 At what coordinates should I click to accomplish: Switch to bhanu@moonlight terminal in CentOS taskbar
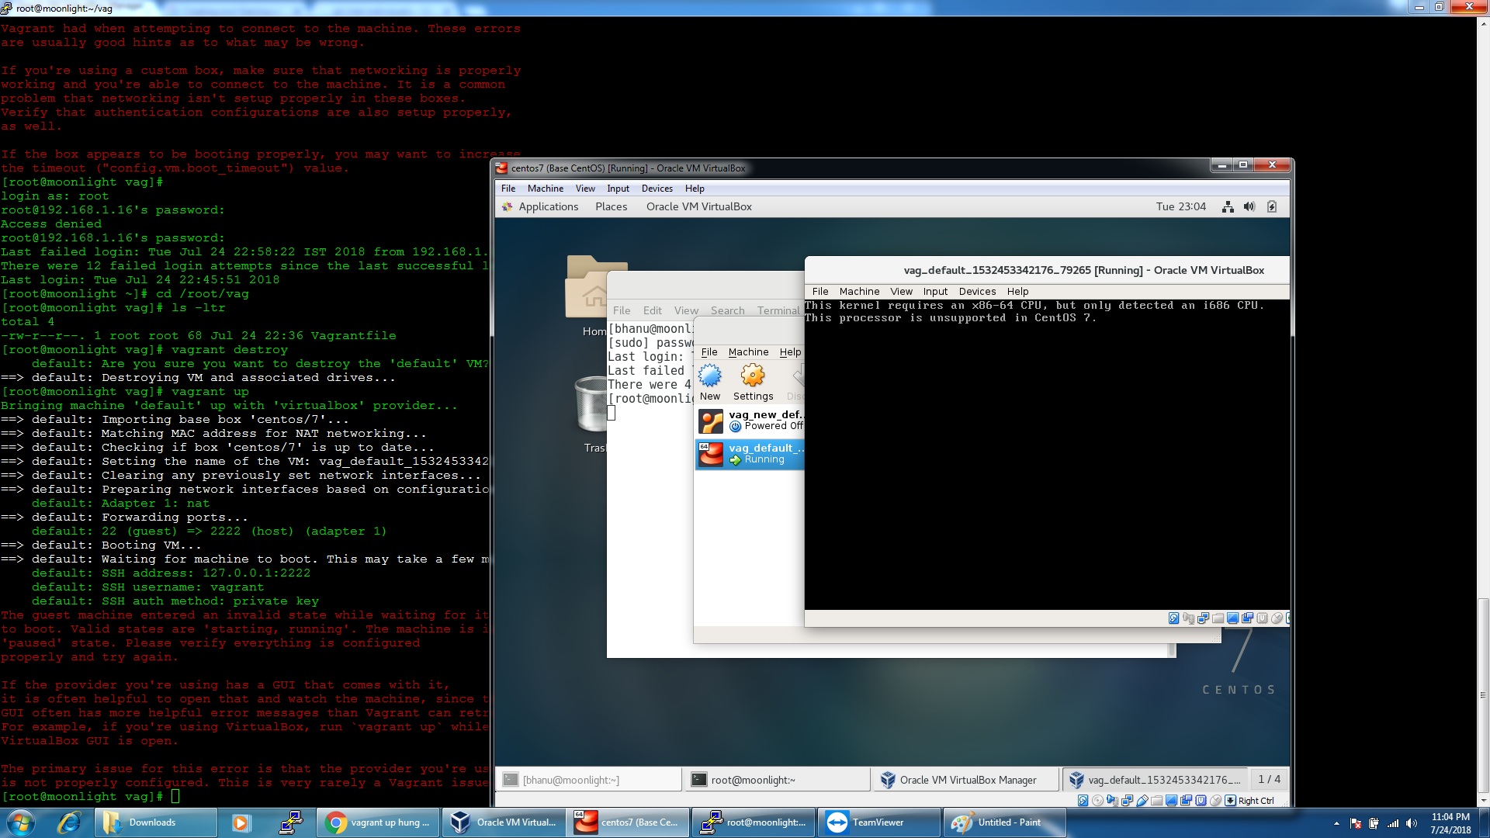coord(588,780)
